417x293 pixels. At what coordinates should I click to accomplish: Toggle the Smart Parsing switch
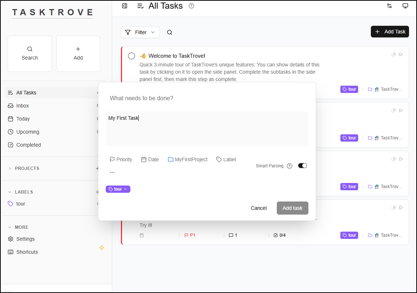[x=302, y=166]
